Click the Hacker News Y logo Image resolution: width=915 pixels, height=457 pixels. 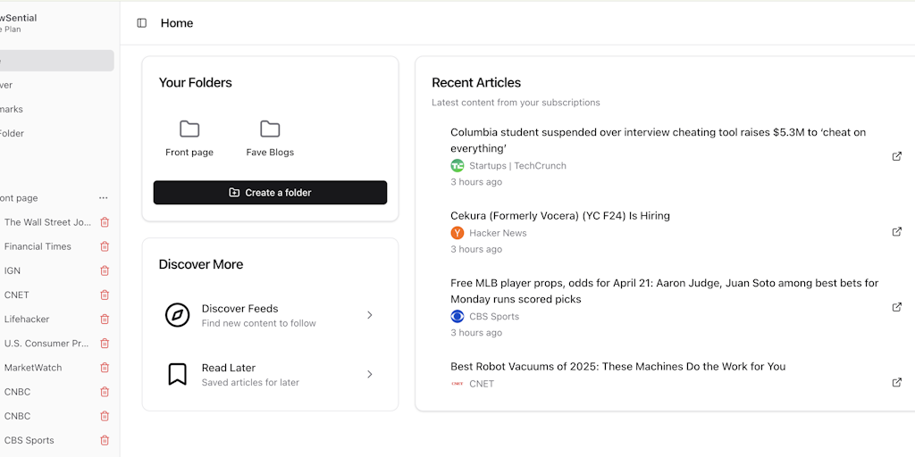tap(457, 233)
